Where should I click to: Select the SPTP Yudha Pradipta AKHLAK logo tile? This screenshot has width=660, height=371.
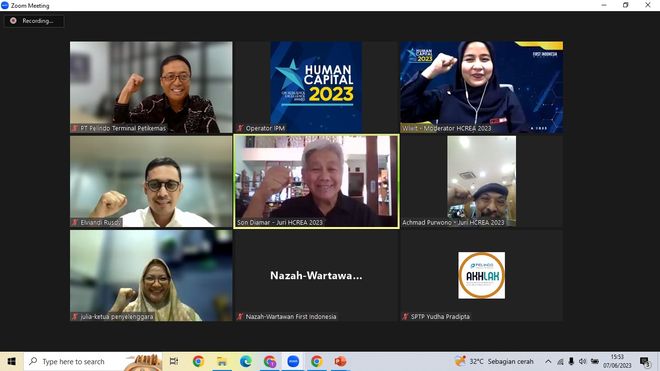(x=482, y=275)
